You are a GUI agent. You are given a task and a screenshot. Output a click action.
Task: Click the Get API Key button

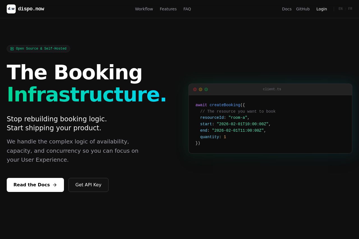pos(88,185)
